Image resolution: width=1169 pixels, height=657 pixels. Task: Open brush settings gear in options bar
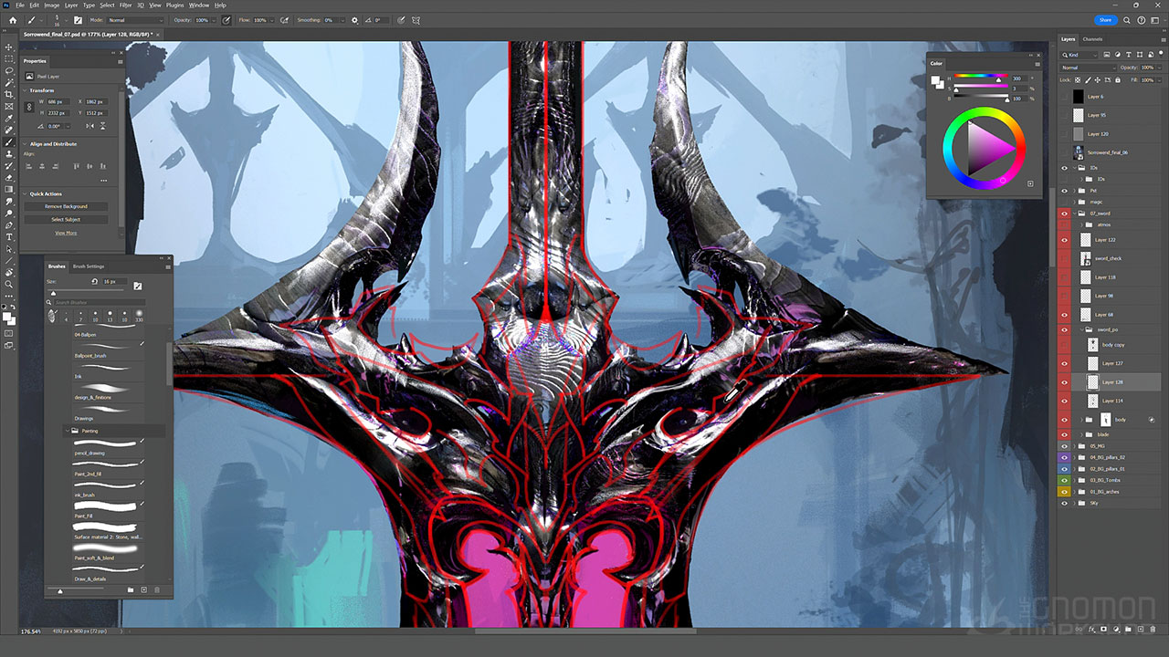point(354,20)
